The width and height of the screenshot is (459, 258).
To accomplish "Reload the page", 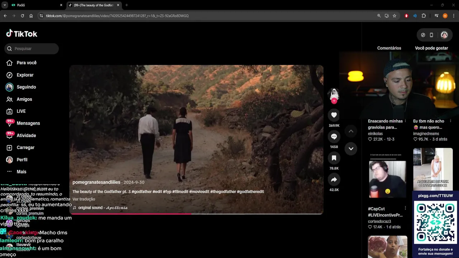I will [22, 16].
